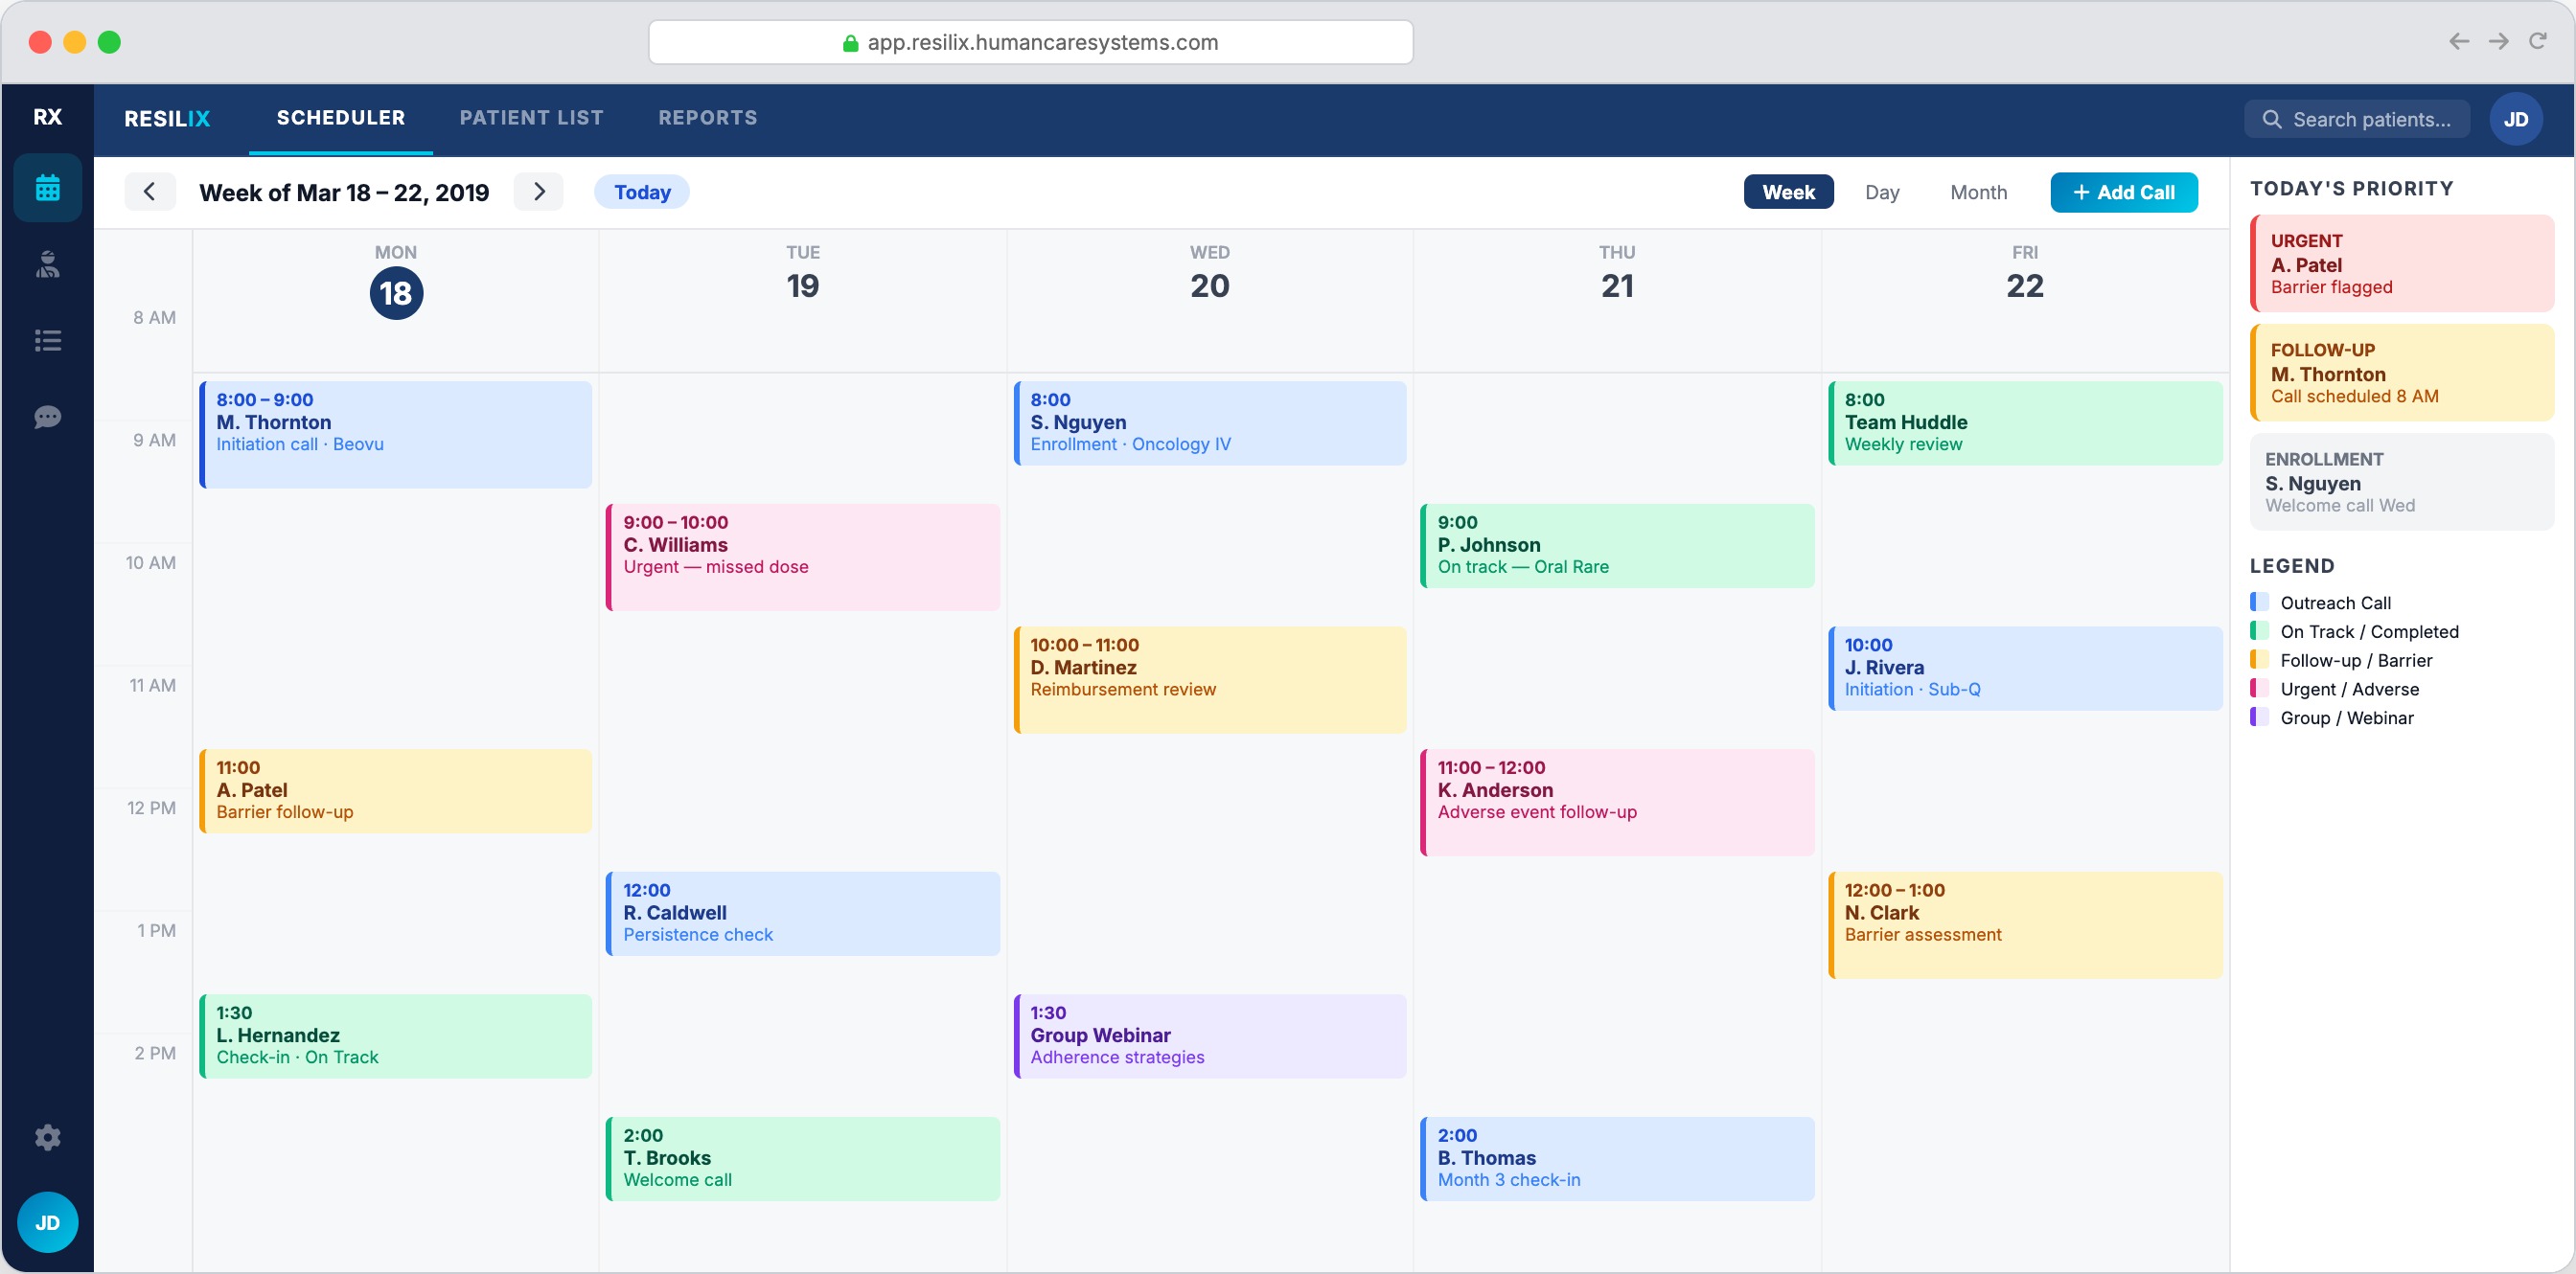2576x1274 pixels.
Task: Click 'Follow-up / Barrier' legend label
Action: tap(2355, 661)
